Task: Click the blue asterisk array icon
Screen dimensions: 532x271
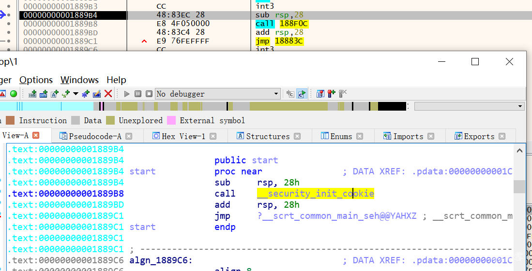Action: click(x=86, y=94)
